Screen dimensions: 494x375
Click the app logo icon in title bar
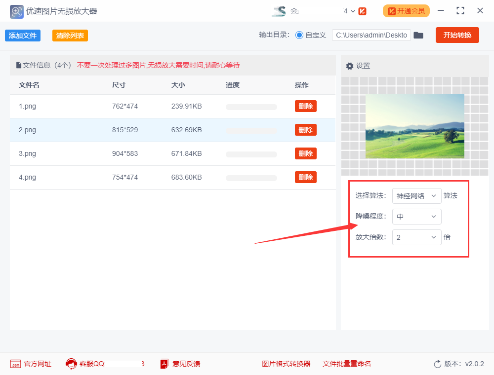click(x=16, y=10)
